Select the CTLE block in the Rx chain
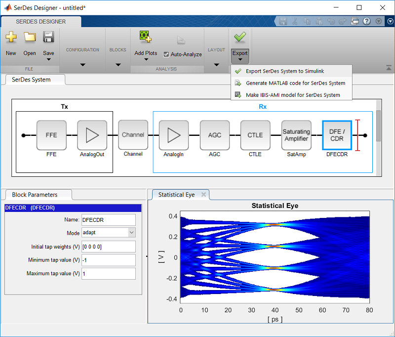The width and height of the screenshot is (395, 337). pos(255,135)
